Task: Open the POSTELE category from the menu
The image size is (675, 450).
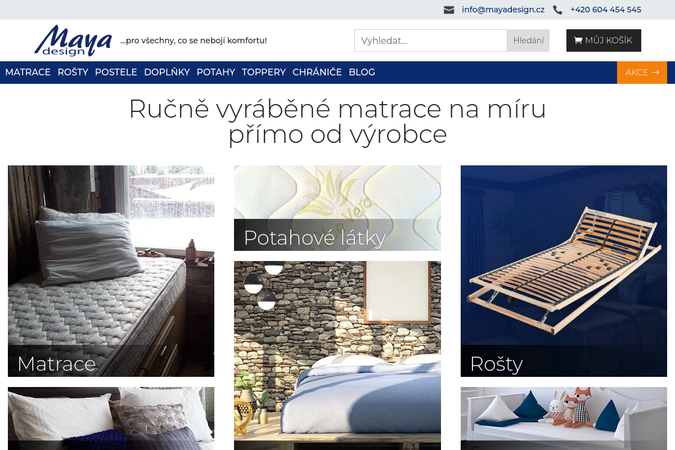Action: 116,72
